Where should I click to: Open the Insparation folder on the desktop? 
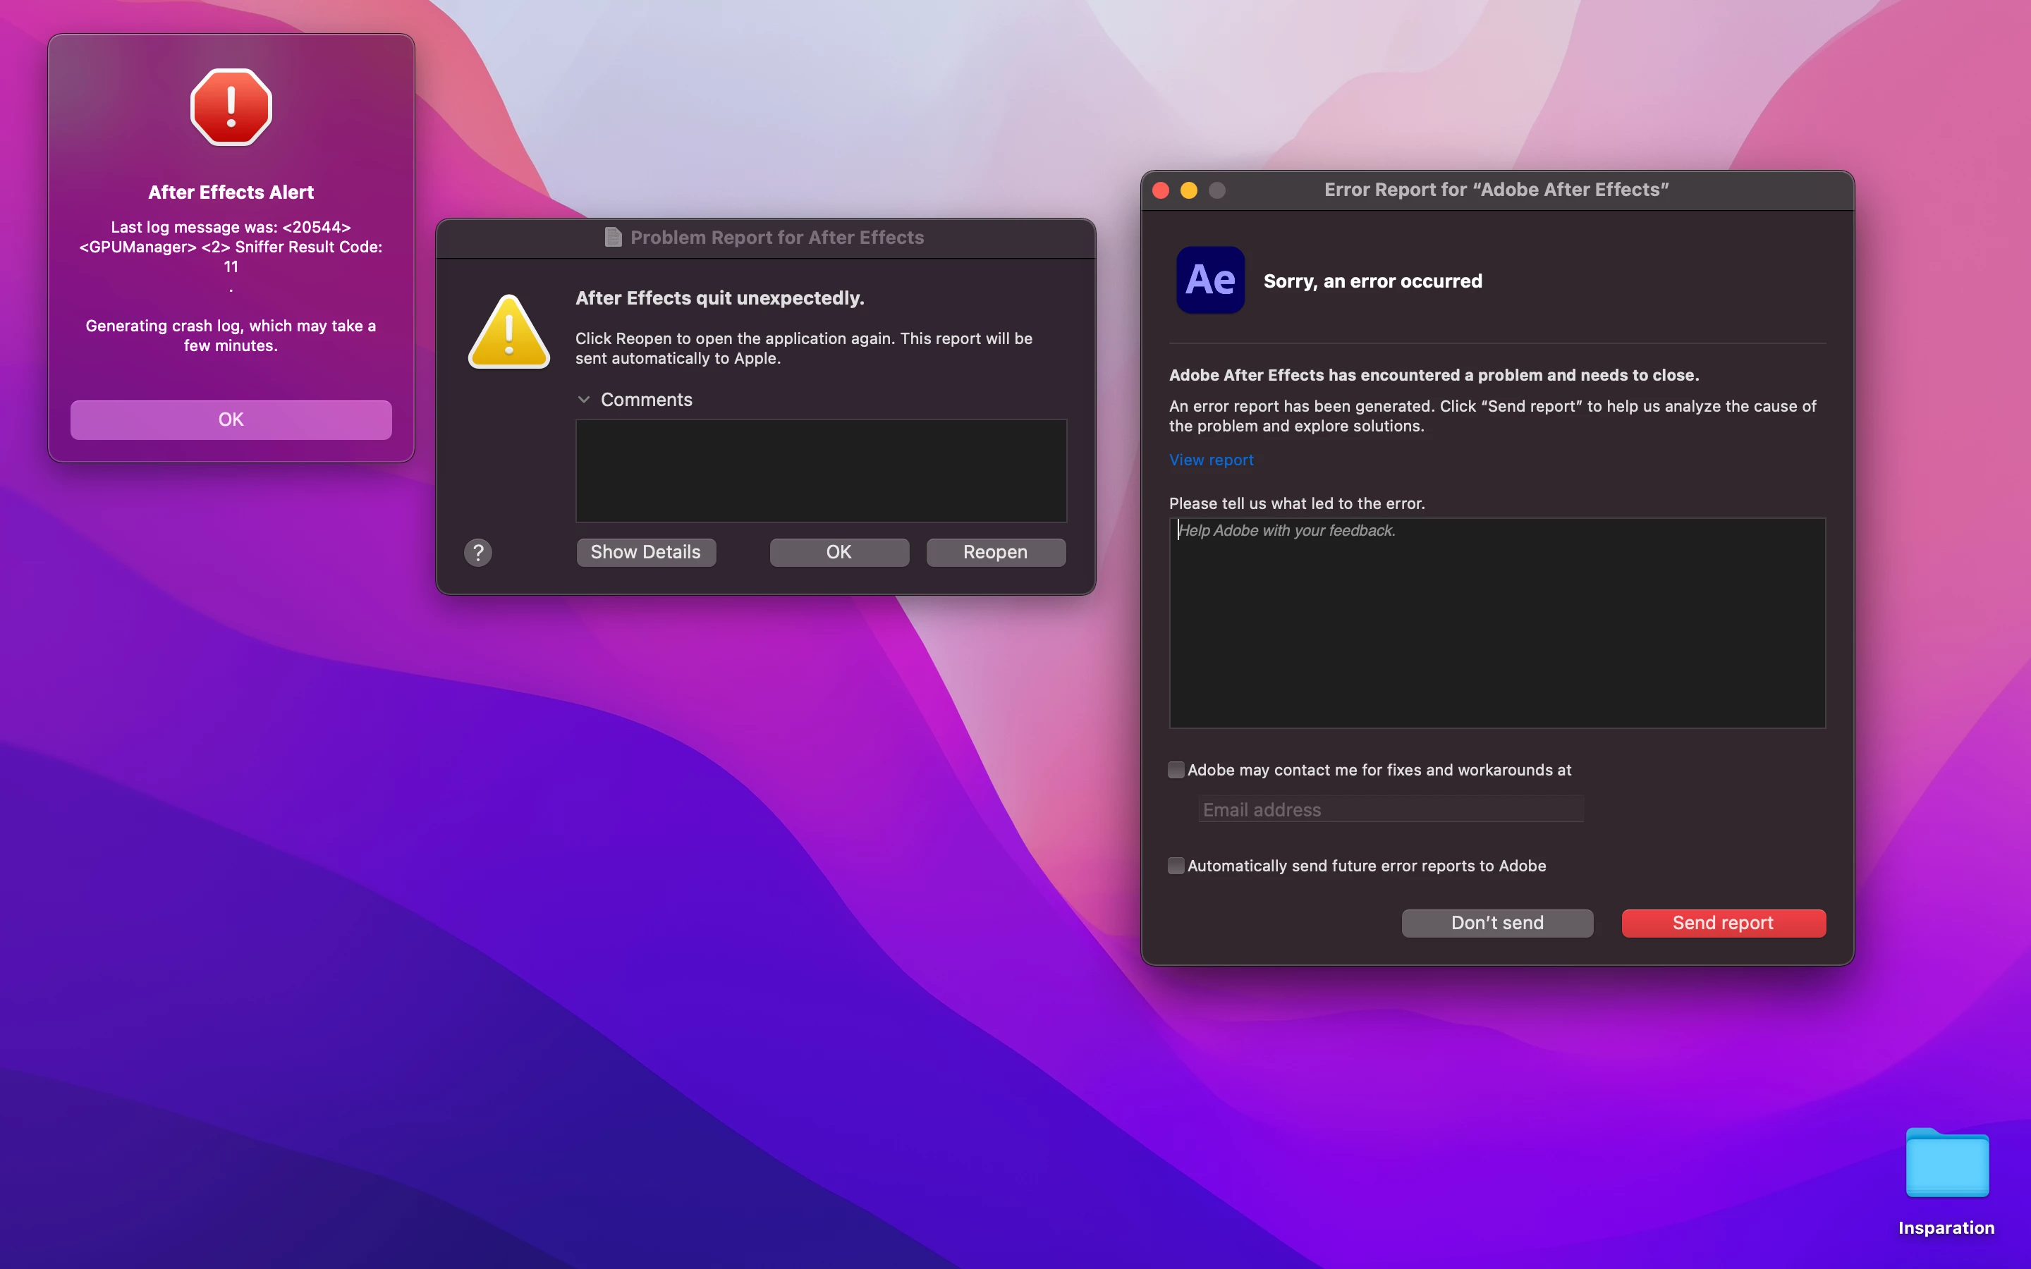coord(1946,1165)
